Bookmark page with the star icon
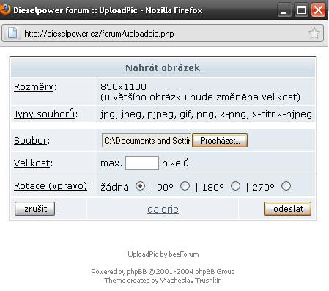Viewport: 329px width, 291px height. pos(314,33)
